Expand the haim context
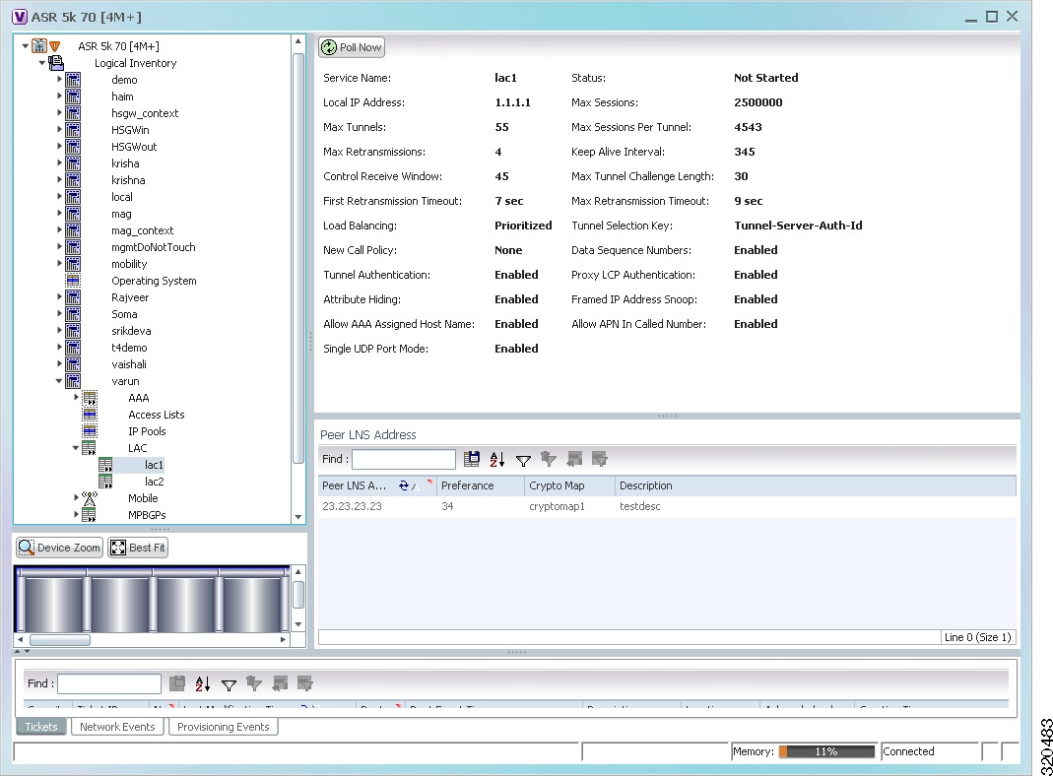 click(x=59, y=96)
